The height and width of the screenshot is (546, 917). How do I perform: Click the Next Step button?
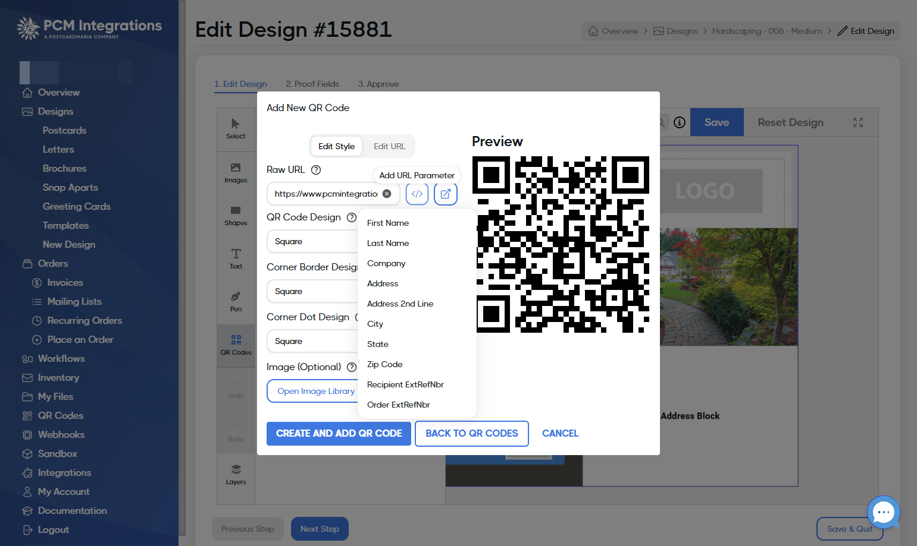(x=320, y=529)
